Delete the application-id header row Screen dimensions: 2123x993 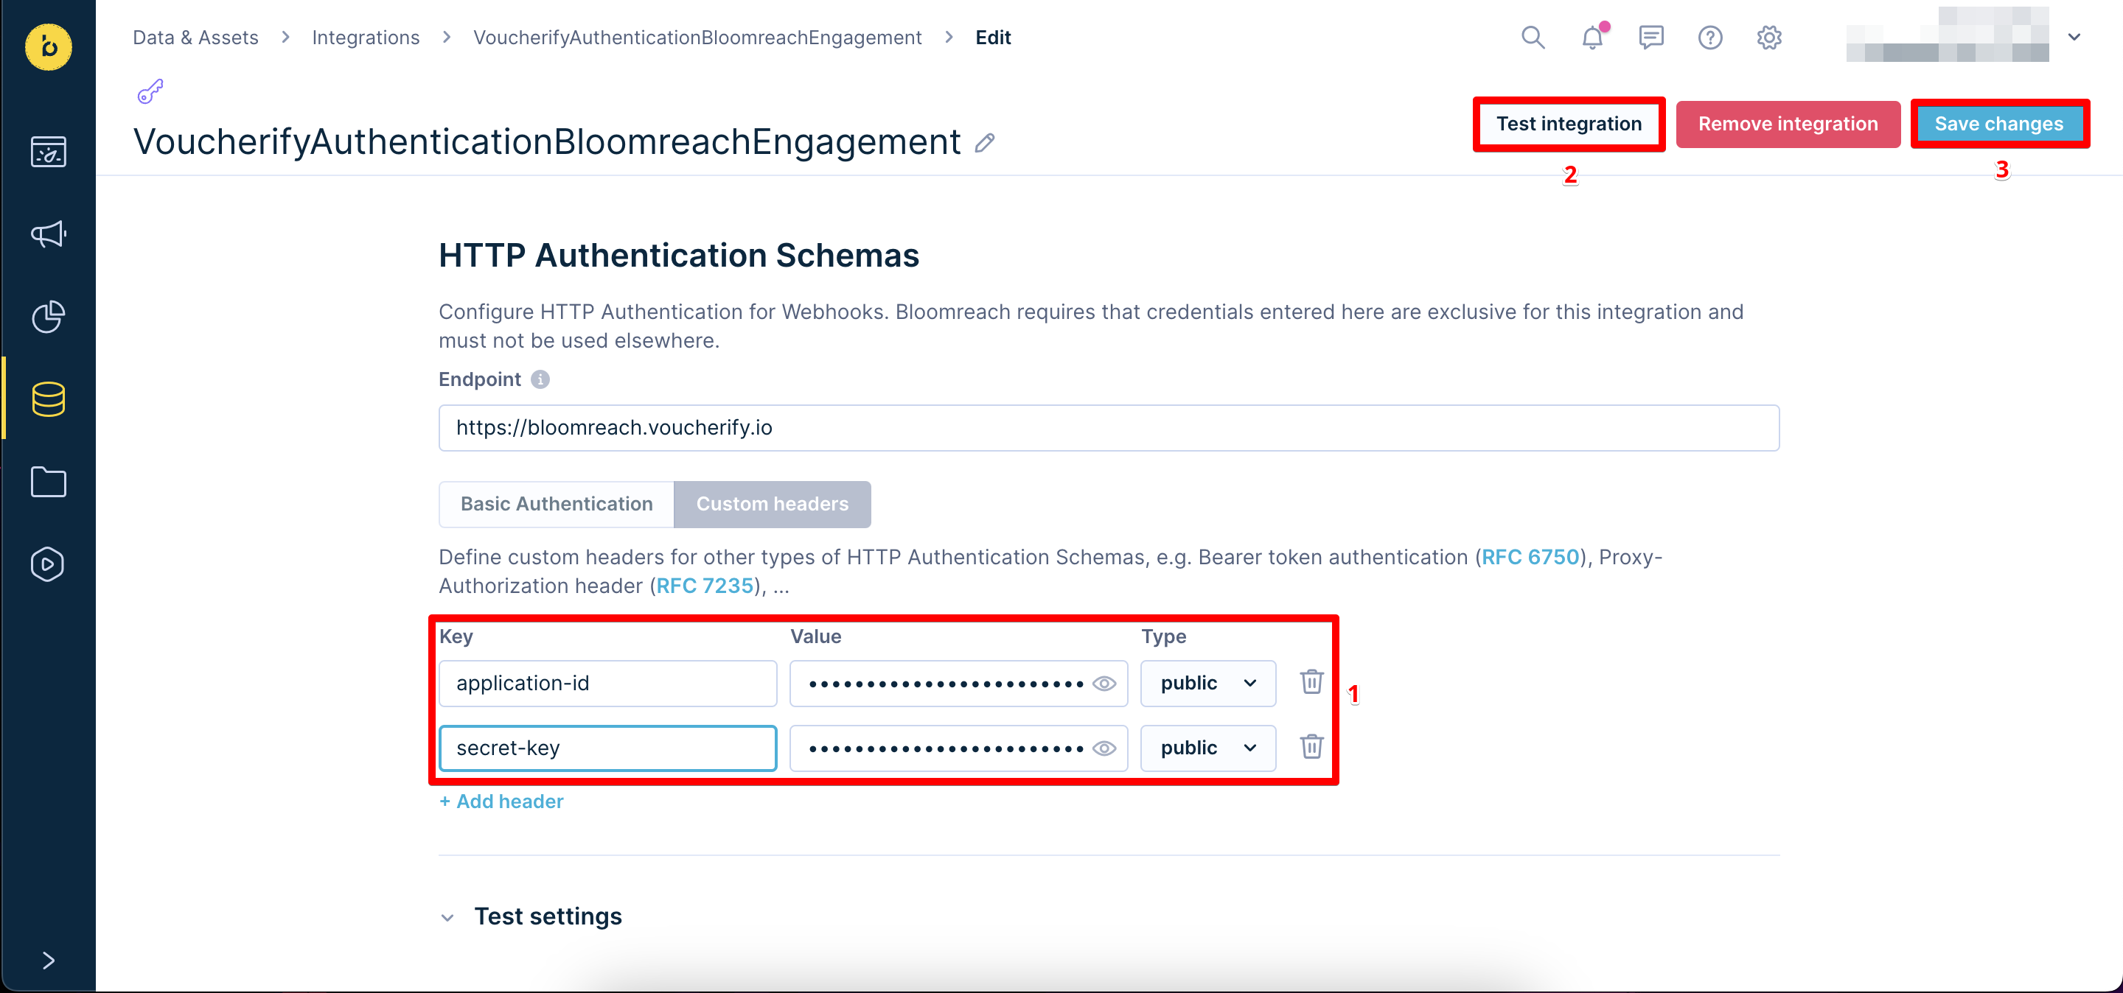click(1311, 683)
